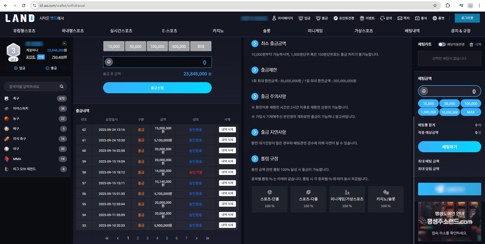Screen dimensions: 485x244
Task: Open the 문의 support link
Action: pyautogui.click(x=386, y=18)
